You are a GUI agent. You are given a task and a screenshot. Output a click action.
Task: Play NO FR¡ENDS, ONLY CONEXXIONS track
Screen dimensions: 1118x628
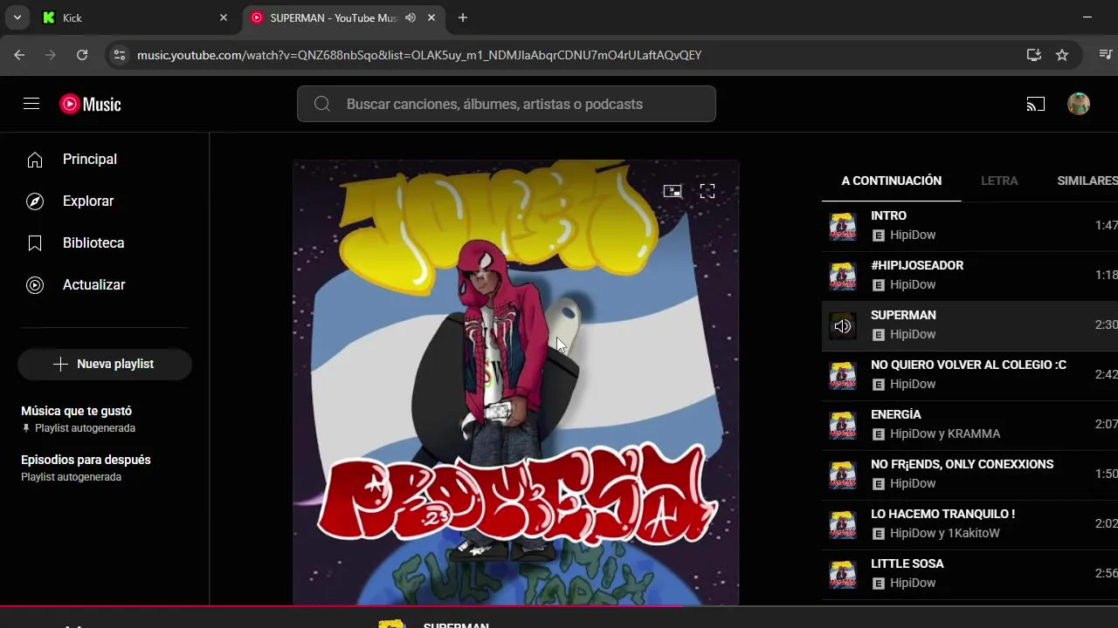coord(970,474)
